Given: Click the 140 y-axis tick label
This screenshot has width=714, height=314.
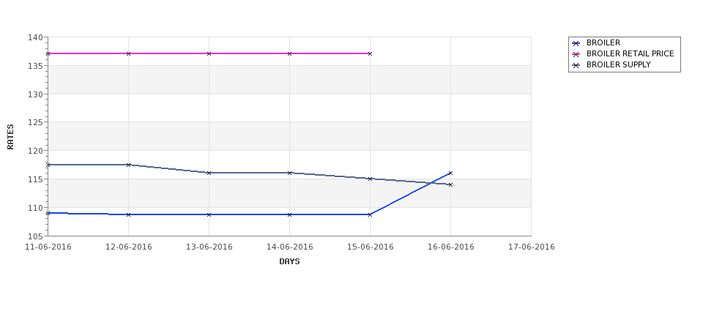Looking at the screenshot, I should [37, 37].
